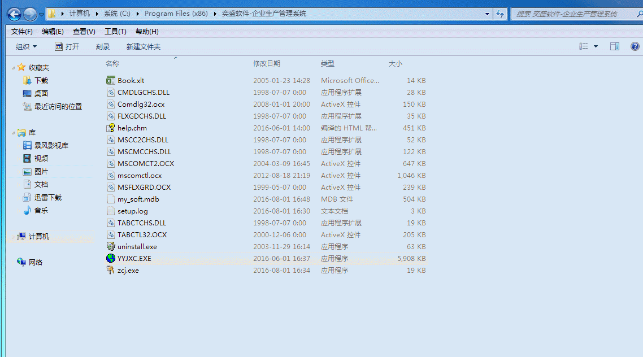This screenshot has width=643, height=357.
Task: Go back with the Back arrow button
Action: [x=14, y=14]
